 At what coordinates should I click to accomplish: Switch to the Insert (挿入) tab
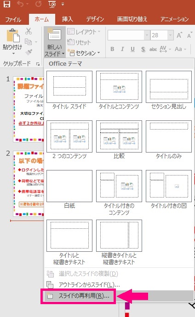point(67,19)
